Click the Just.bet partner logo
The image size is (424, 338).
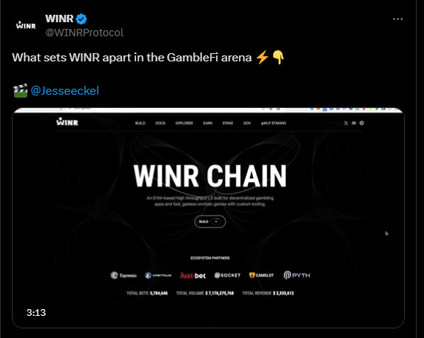[x=193, y=276]
